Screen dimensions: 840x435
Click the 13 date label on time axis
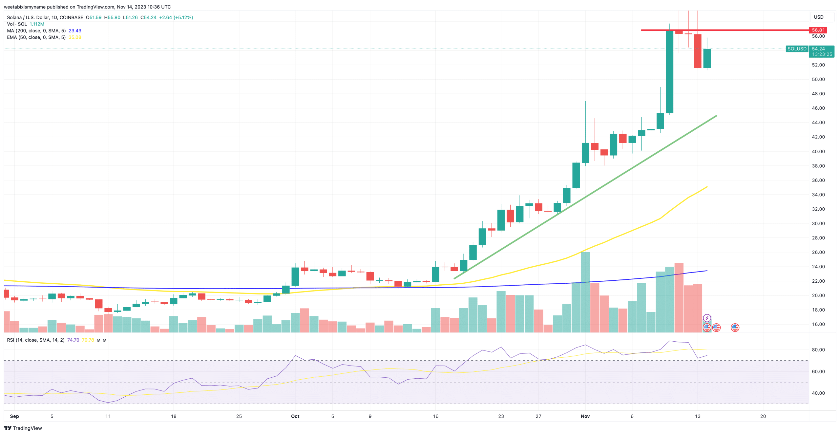(698, 416)
